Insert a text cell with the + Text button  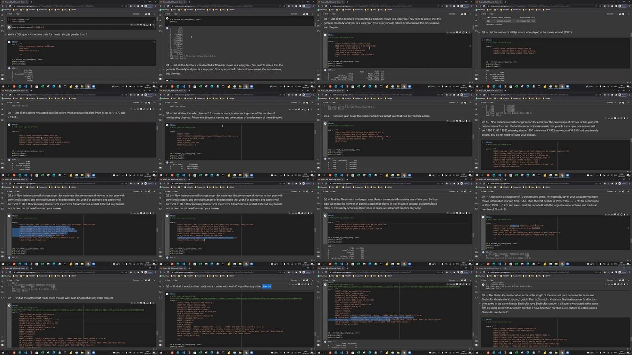17,14
